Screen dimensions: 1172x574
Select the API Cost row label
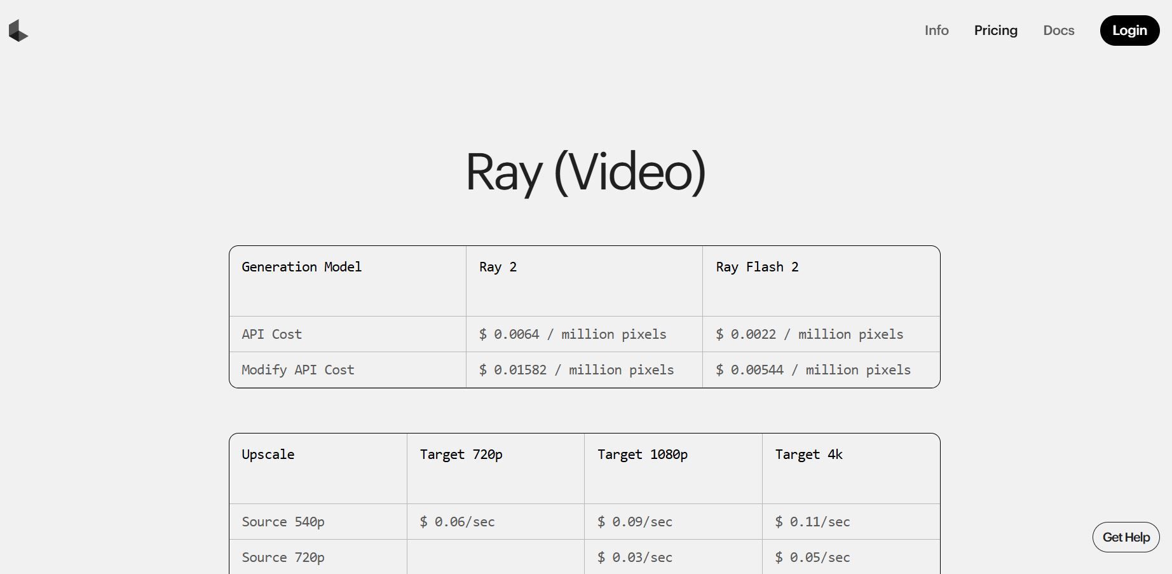(271, 334)
